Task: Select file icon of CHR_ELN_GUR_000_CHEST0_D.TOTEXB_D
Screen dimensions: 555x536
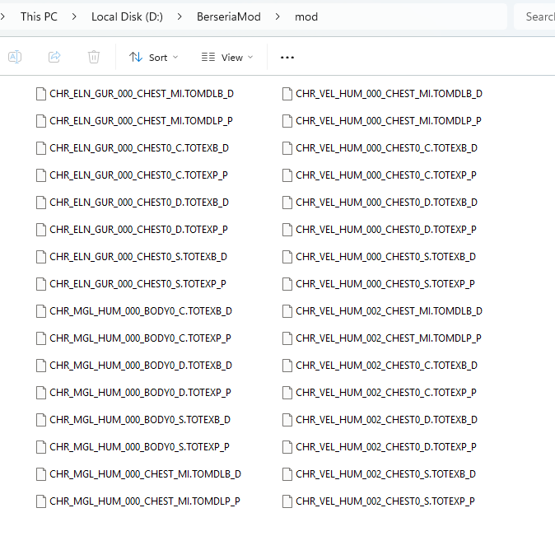Action: tap(41, 203)
